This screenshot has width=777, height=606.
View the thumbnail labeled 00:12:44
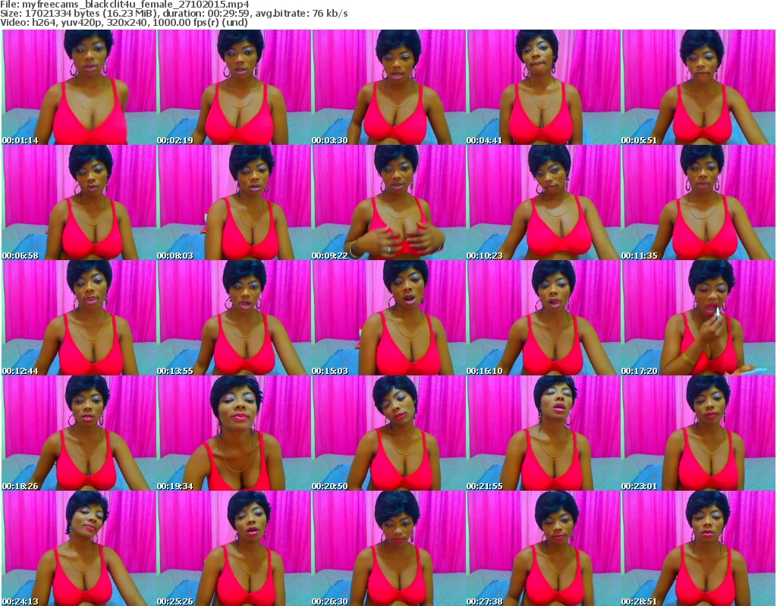click(x=79, y=318)
